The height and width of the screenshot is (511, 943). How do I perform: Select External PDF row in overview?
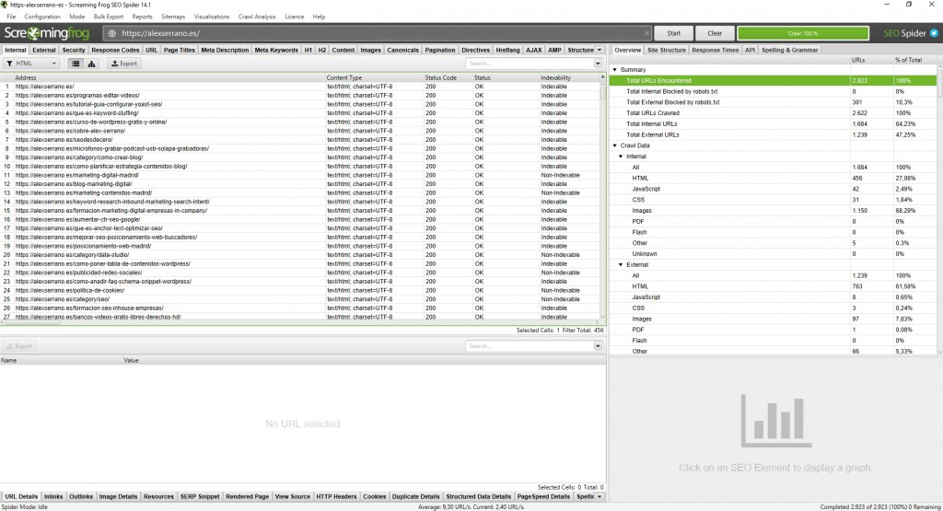click(773, 330)
